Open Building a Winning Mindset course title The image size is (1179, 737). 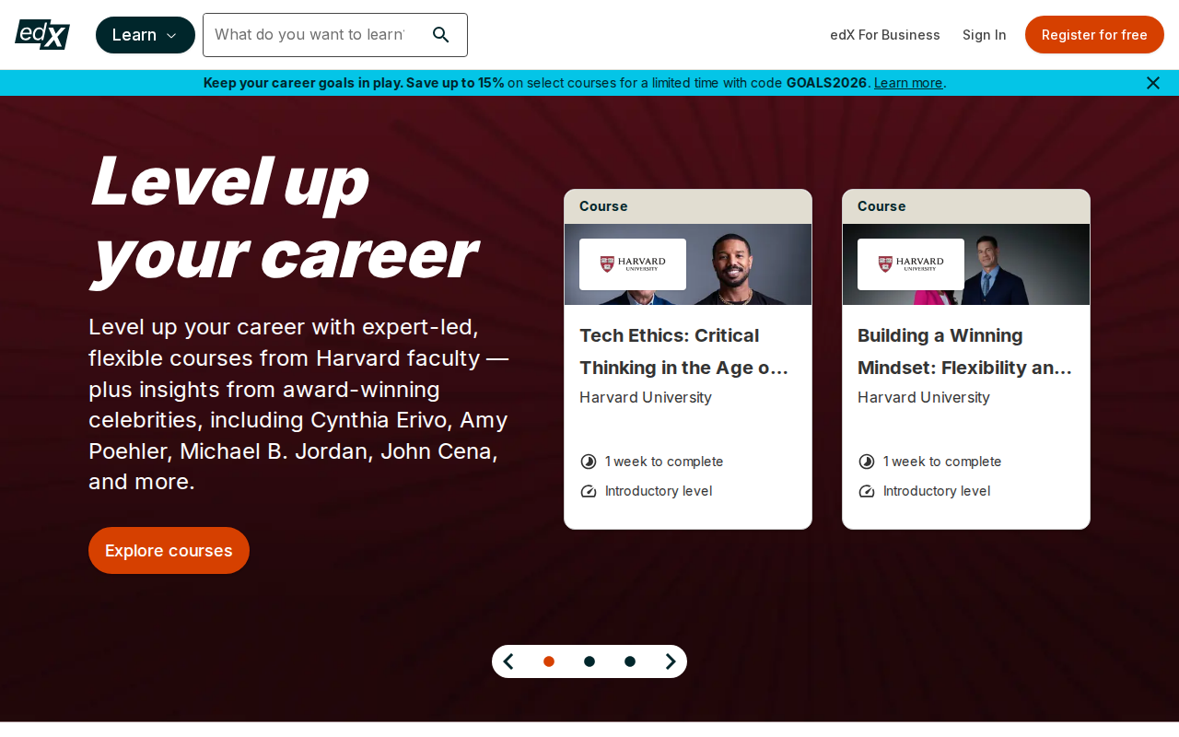[964, 351]
